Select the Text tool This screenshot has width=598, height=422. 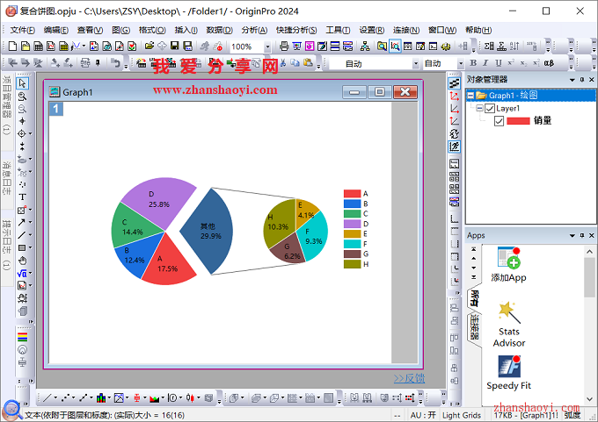click(22, 197)
